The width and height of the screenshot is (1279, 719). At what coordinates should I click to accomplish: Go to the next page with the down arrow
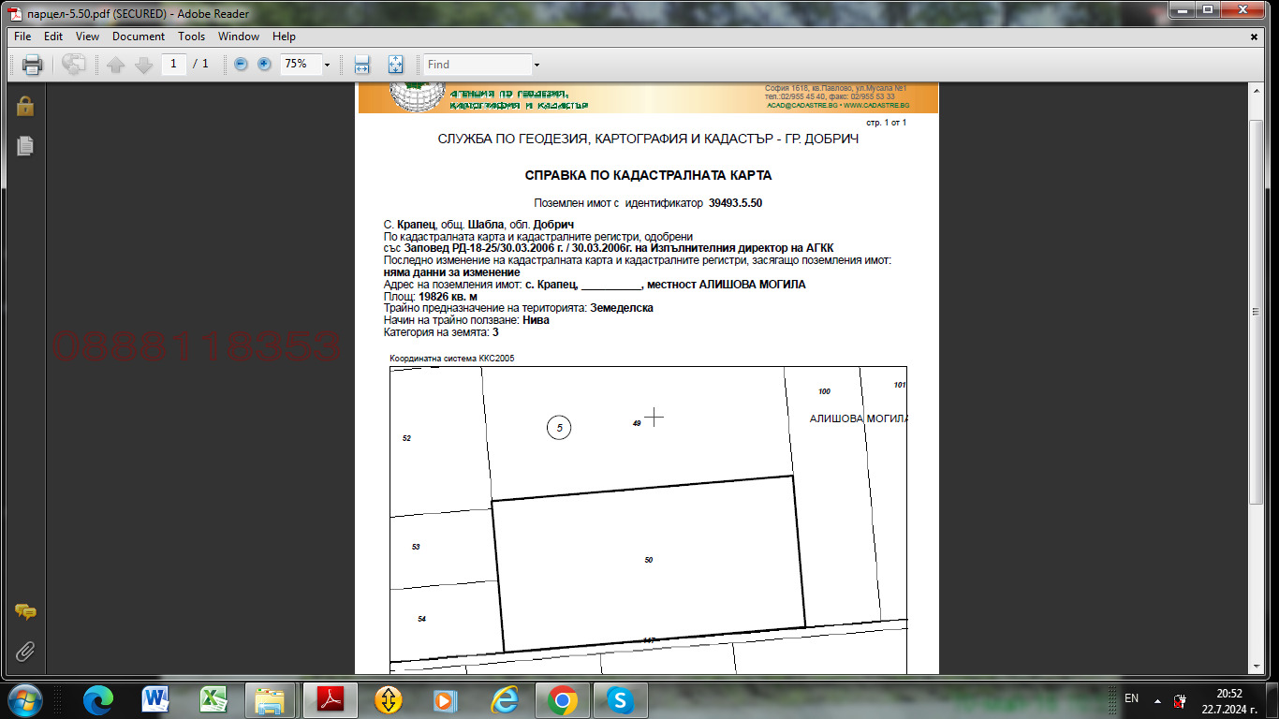pos(142,64)
